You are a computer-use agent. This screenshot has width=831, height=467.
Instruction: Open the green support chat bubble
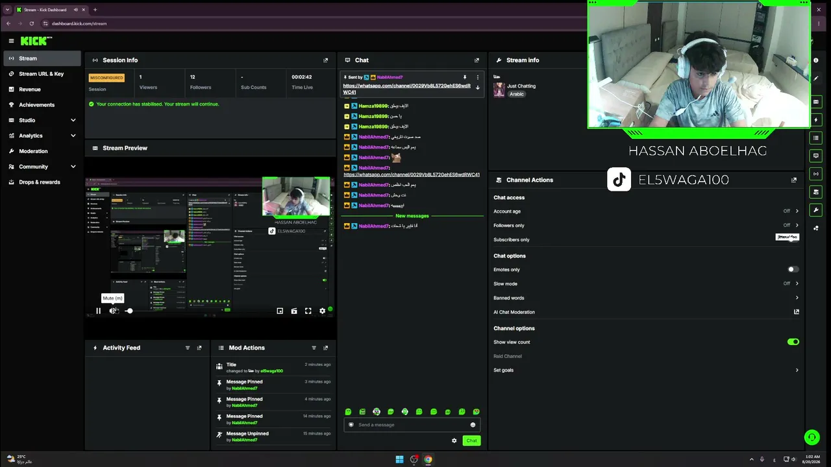click(812, 438)
